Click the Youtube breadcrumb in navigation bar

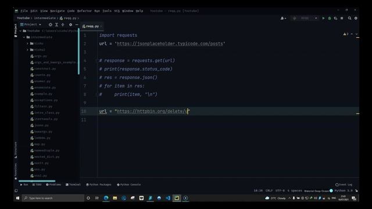click(23, 18)
